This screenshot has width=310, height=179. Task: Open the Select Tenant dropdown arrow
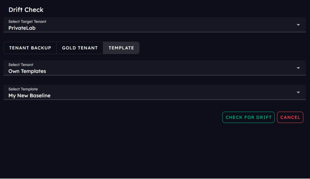(298, 68)
